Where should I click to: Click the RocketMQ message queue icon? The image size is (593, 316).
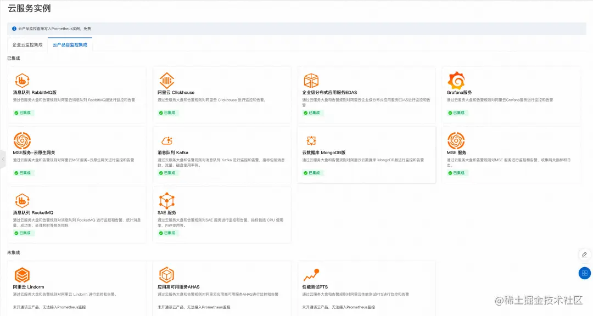click(x=22, y=201)
